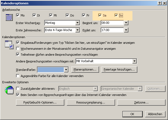Open the Ressourcenplanung settings

[91, 102]
